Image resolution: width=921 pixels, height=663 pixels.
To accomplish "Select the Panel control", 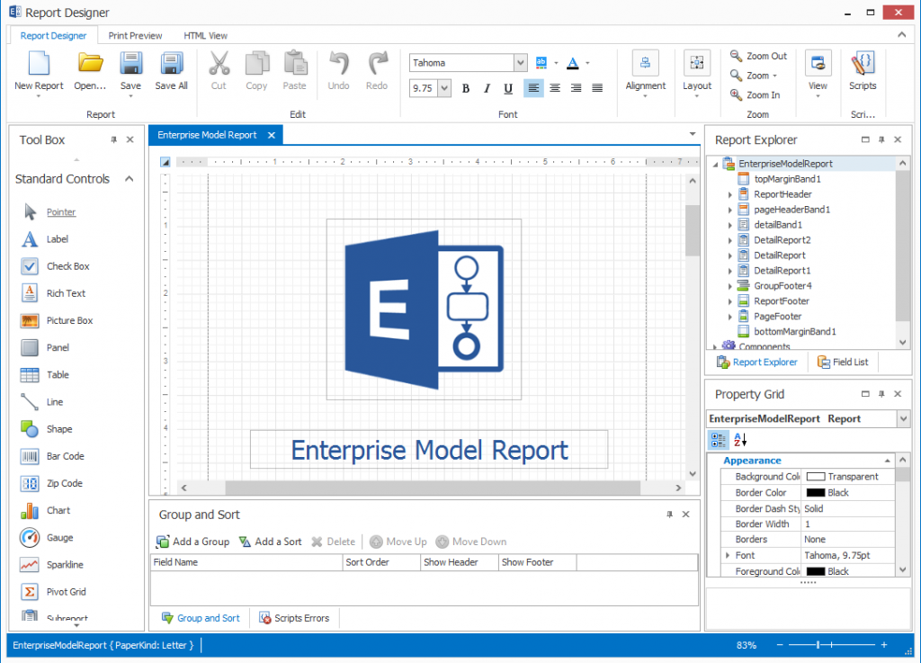I will (58, 347).
